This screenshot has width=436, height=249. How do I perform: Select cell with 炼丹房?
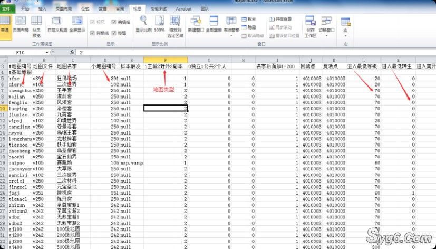point(73,199)
